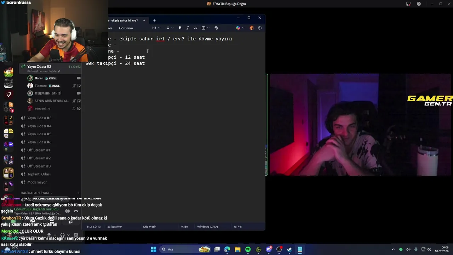Add a new Notepad tab
Screen dimensions: 453x255
pyautogui.click(x=154, y=21)
